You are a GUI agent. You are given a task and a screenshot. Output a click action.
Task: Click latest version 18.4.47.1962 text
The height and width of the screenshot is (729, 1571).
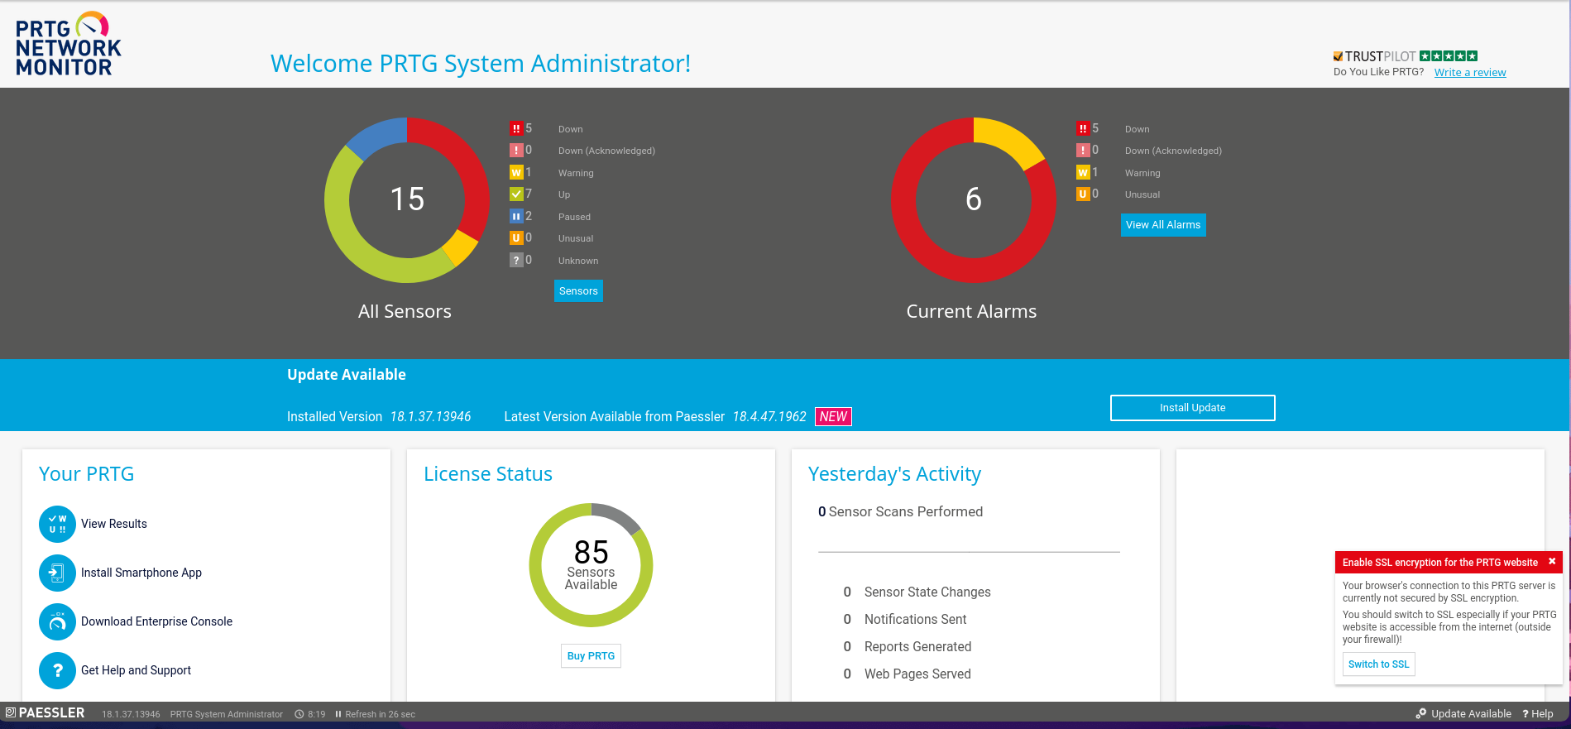tap(769, 417)
